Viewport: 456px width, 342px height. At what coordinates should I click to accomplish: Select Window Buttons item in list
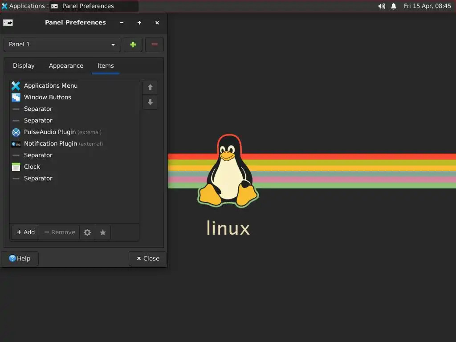pos(74,98)
